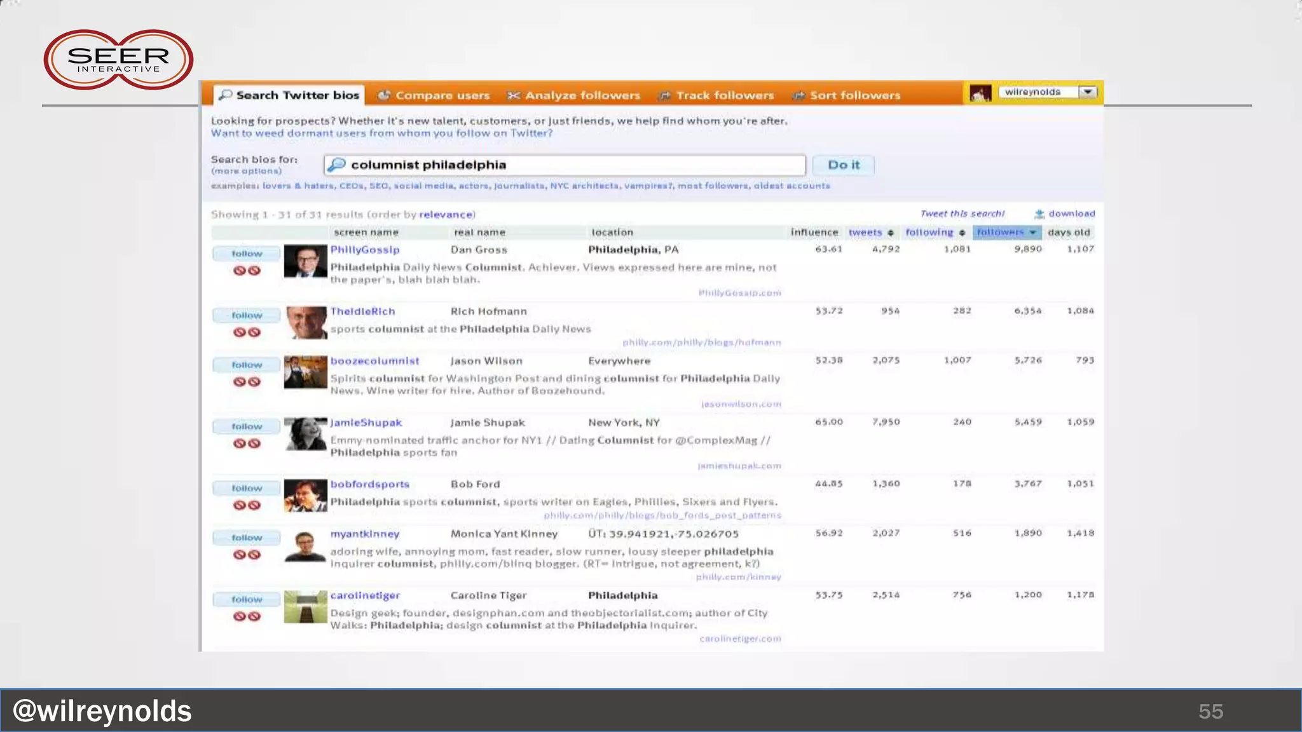The height and width of the screenshot is (732, 1302).
Task: Switch to Compare users tab
Action: [434, 95]
